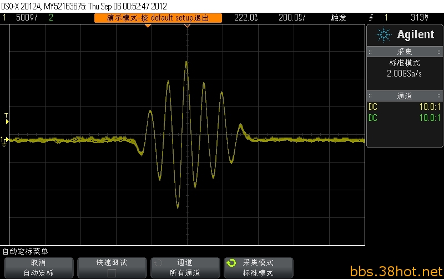Click the orange 演示模式 default setup banner
This screenshot has width=444, height=279.
coord(158,18)
